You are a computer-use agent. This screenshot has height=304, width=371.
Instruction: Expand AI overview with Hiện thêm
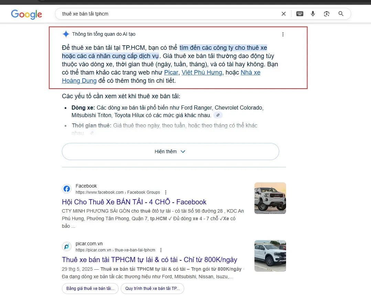pos(170,151)
